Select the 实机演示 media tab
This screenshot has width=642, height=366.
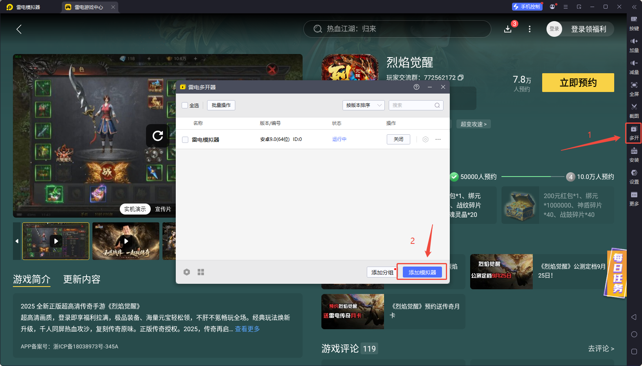point(135,209)
